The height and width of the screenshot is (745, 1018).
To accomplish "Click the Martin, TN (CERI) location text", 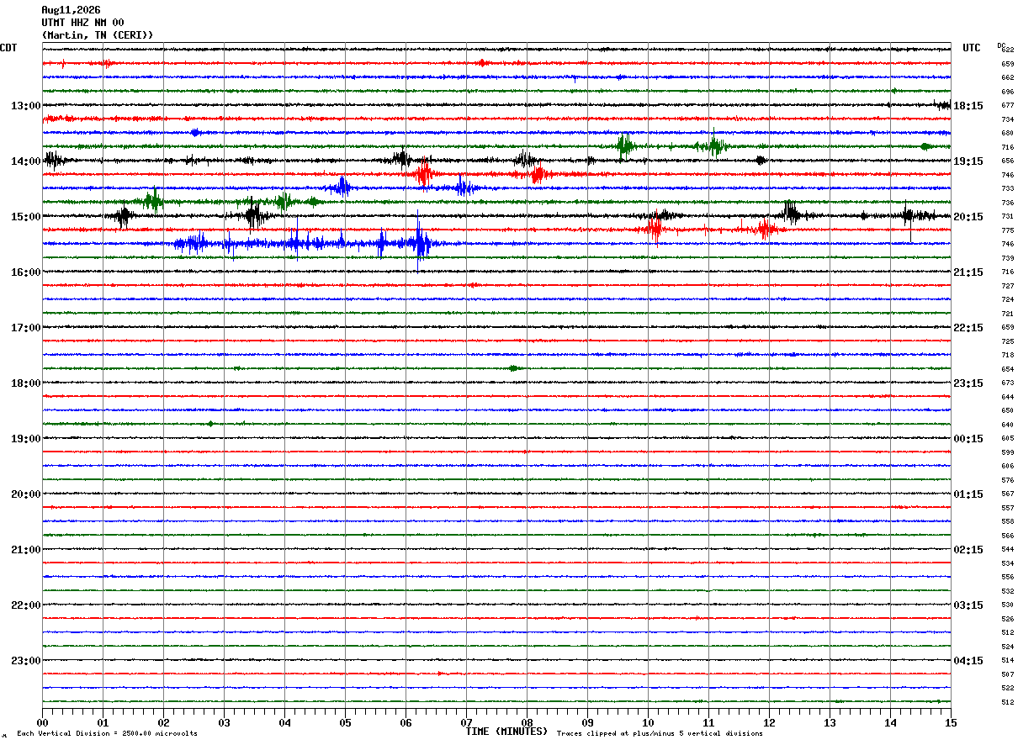I will 98,35.
